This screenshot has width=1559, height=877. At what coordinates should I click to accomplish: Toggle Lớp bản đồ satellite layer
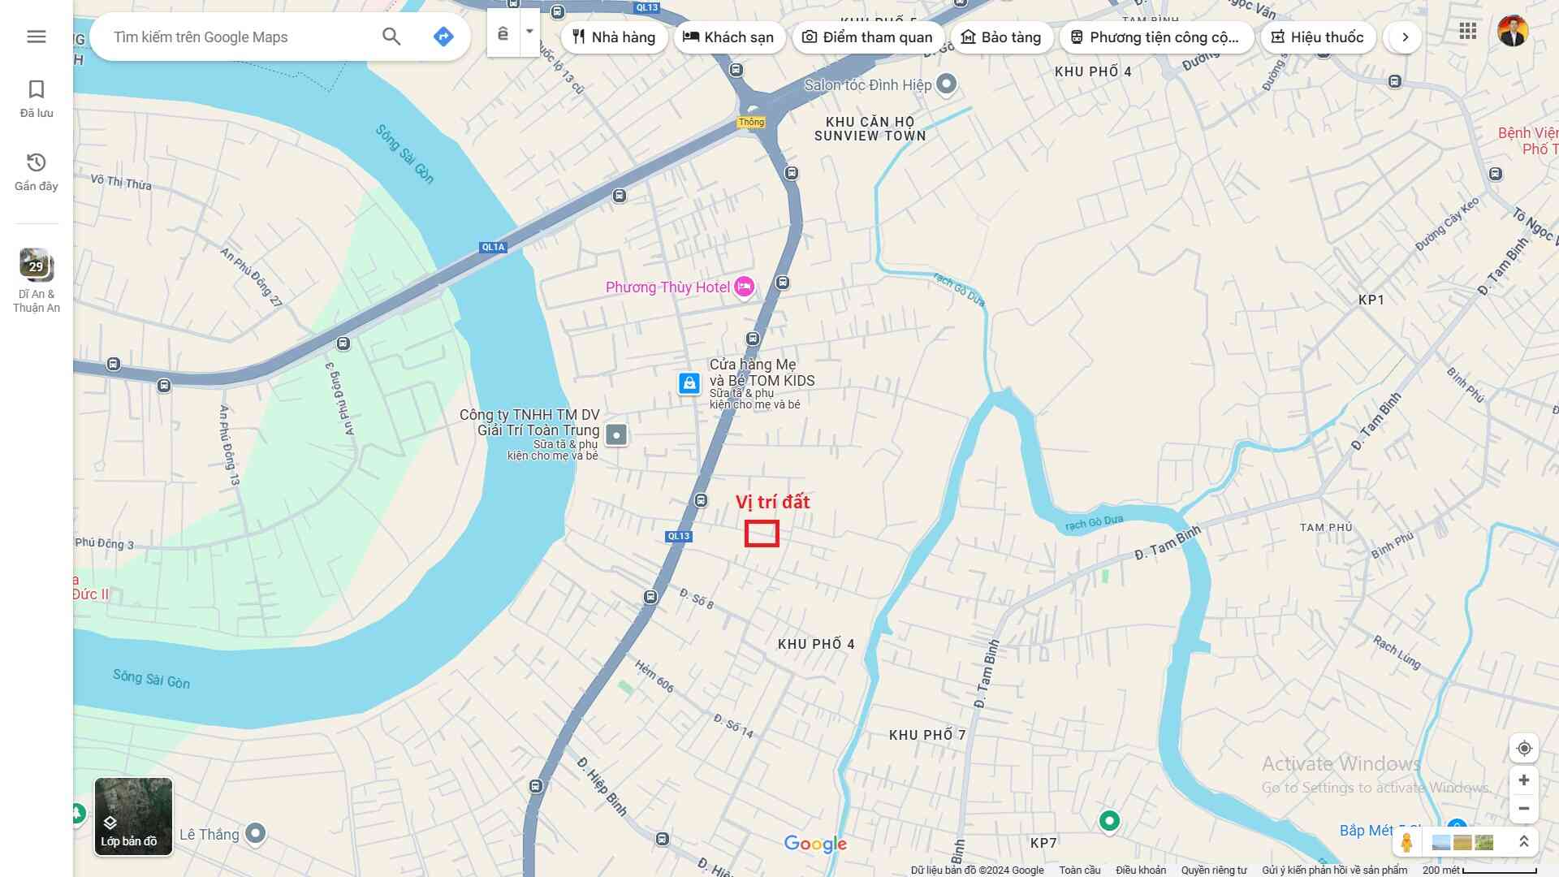133,816
